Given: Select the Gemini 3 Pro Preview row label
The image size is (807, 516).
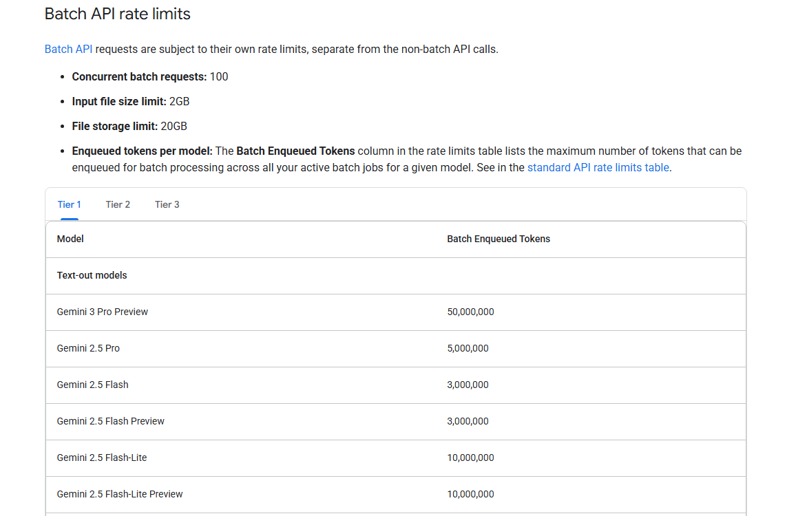Looking at the screenshot, I should pyautogui.click(x=103, y=312).
